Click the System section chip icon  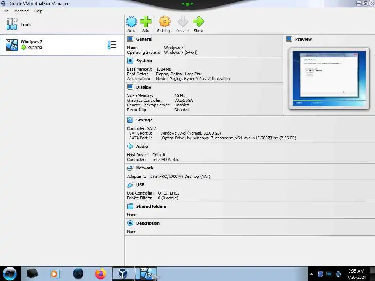(x=130, y=61)
